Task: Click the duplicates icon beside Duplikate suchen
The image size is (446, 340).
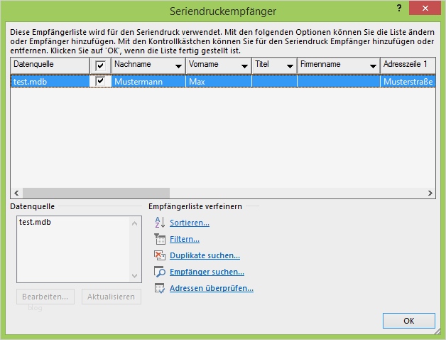Action: (160, 255)
